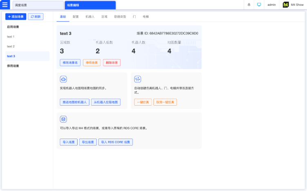Image resolution: width=307 pixels, height=191 pixels.
Task: Click the 修改场景名 button
Action: [70, 63]
